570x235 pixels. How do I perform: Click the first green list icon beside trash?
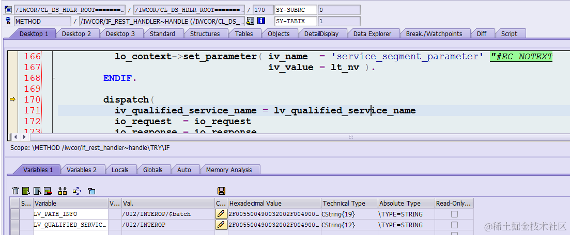pyautogui.click(x=26, y=191)
